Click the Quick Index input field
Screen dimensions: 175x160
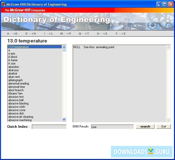[49, 127]
